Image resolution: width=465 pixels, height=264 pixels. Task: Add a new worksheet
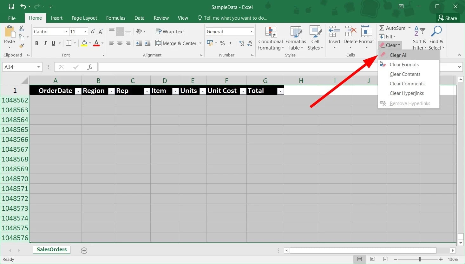click(84, 250)
